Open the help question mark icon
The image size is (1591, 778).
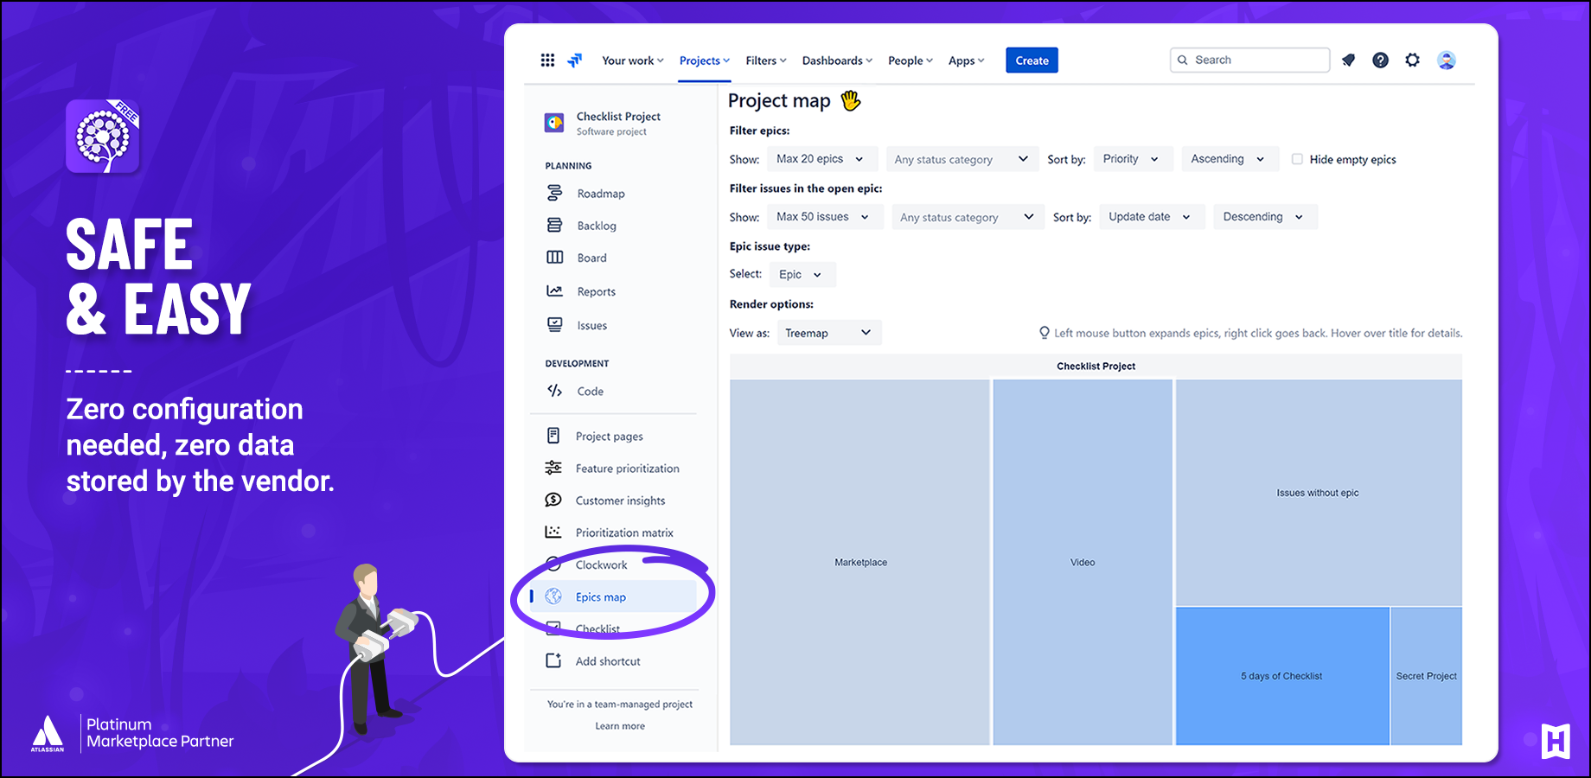pos(1380,60)
